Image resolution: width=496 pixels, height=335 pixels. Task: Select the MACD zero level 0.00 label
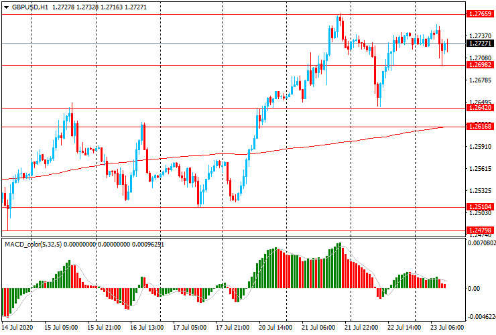pyautogui.click(x=475, y=289)
